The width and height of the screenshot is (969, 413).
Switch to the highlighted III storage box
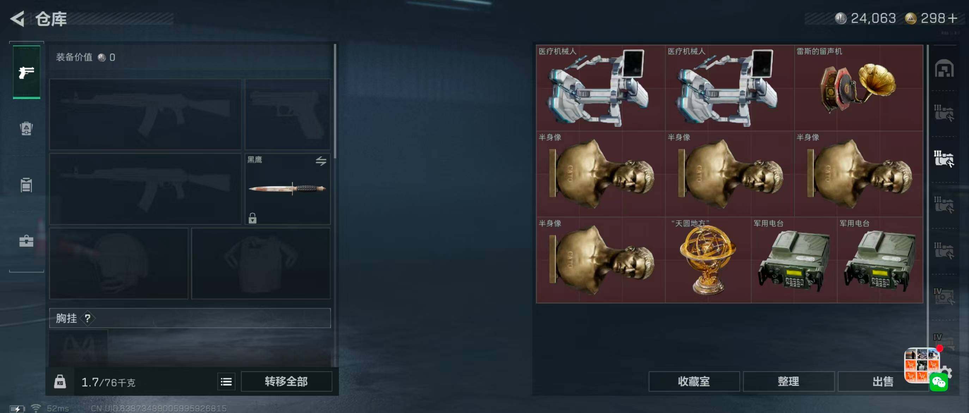click(944, 159)
